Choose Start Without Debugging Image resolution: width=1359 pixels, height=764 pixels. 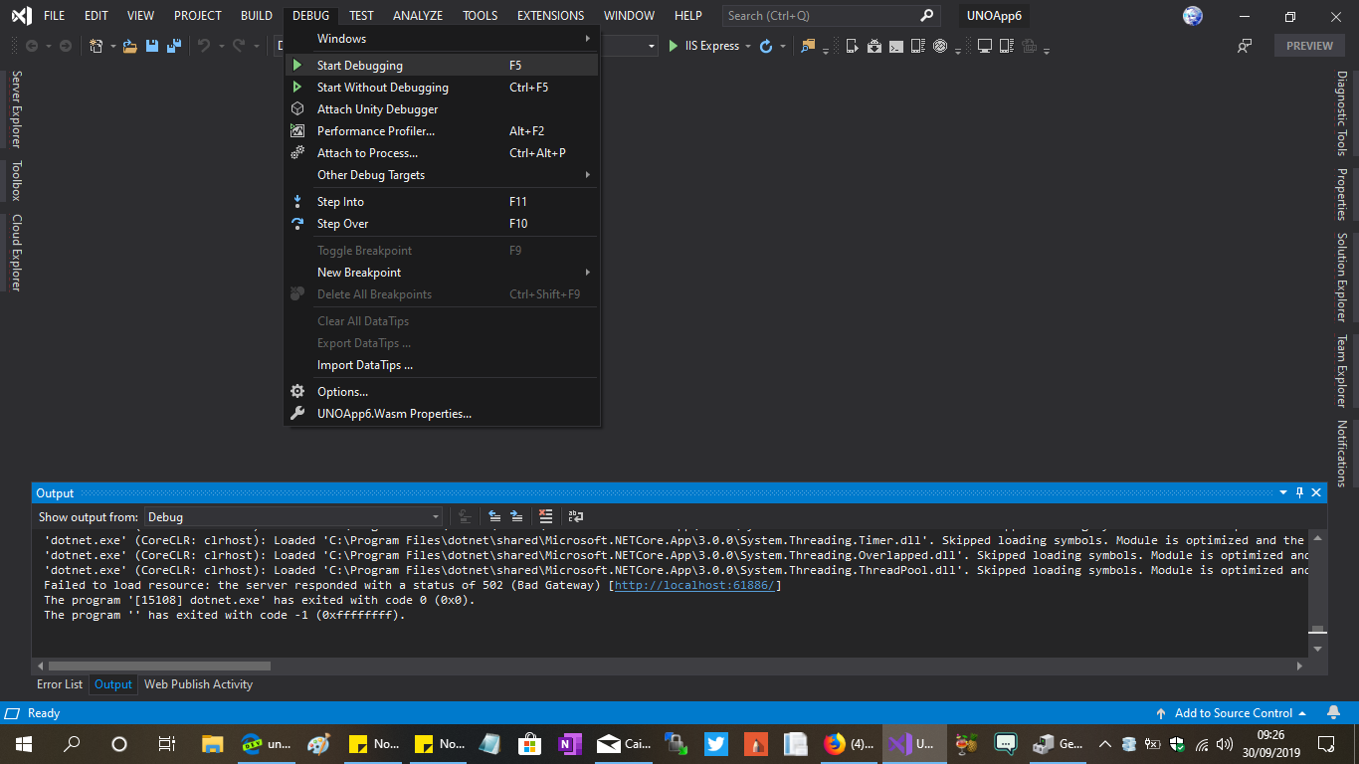click(442, 88)
